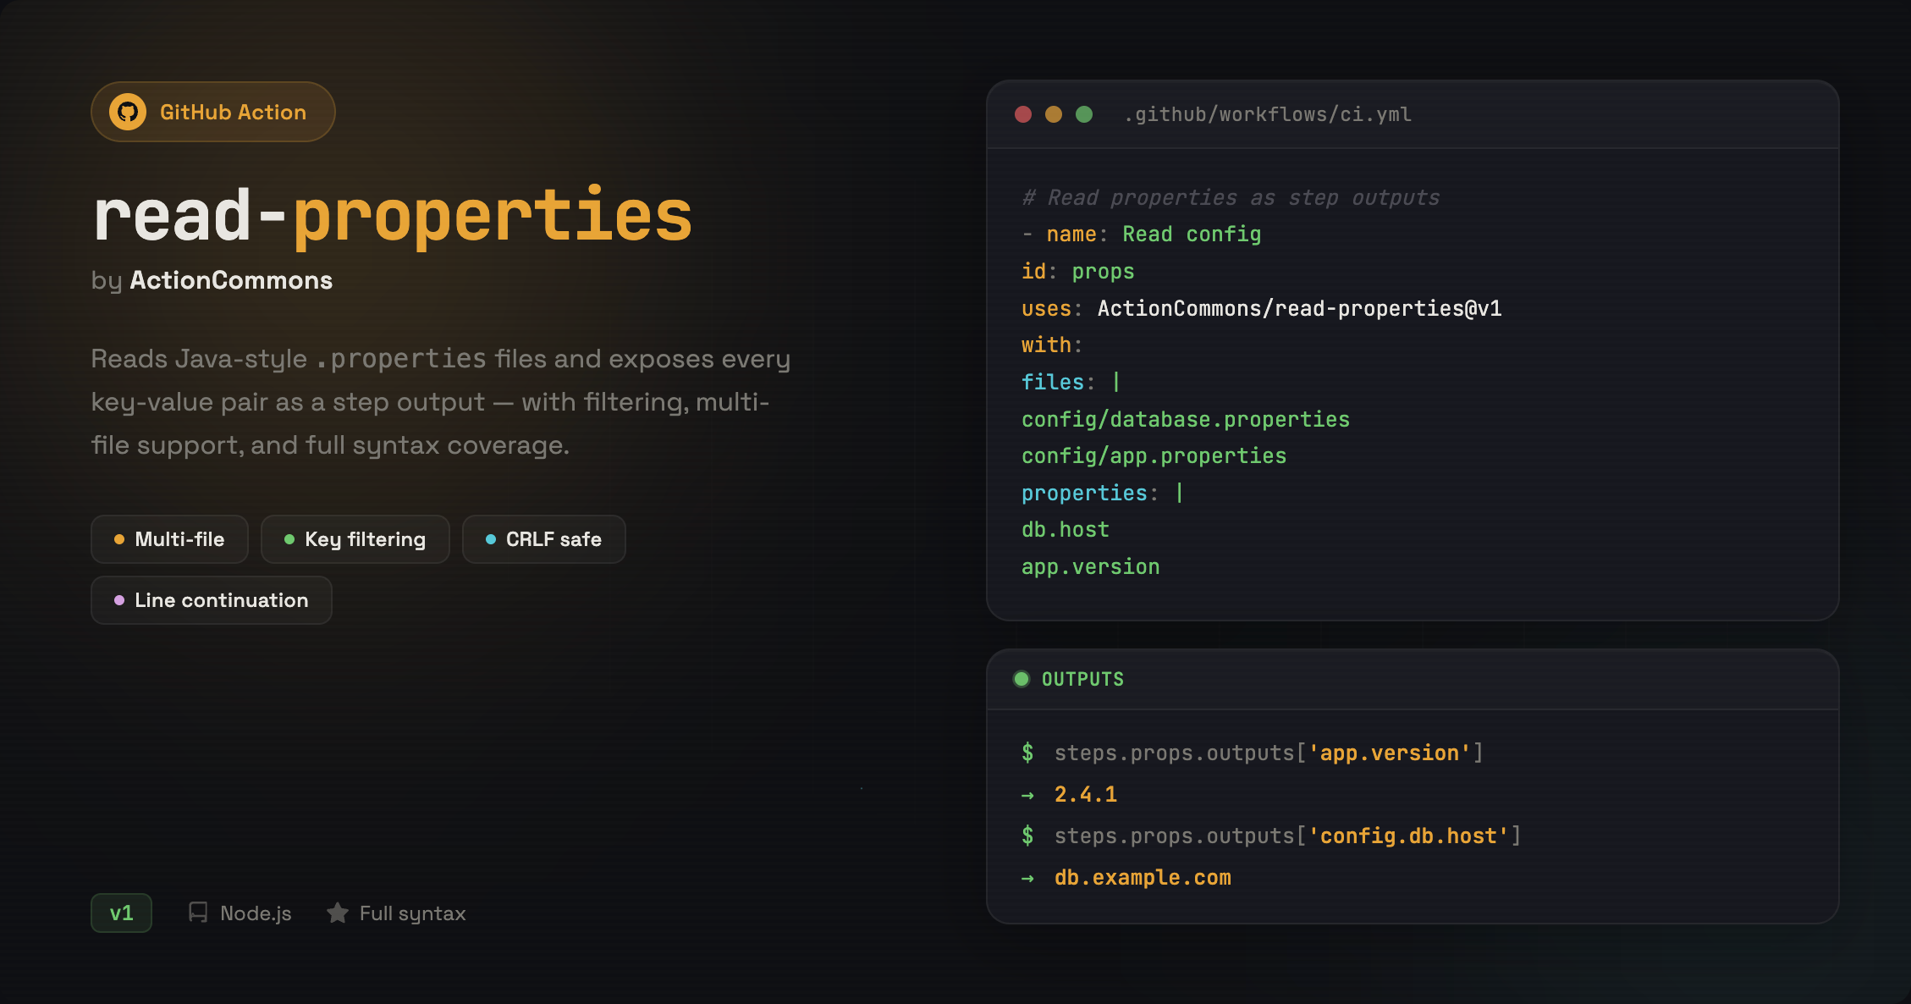
Task: Open the v1 version selector
Action: click(121, 913)
